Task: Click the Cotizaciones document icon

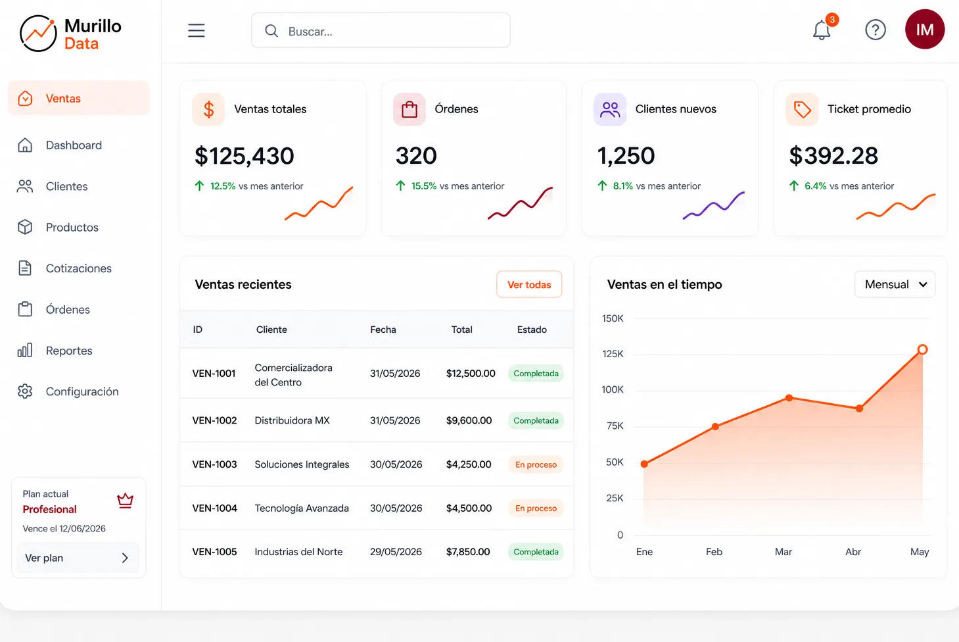Action: (x=25, y=268)
